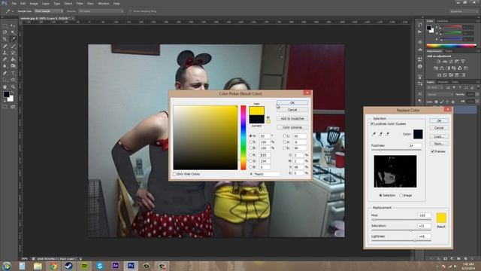481x271 pixels.
Task: Open the Sample Size dropdown in options bar
Action: click(x=48, y=11)
